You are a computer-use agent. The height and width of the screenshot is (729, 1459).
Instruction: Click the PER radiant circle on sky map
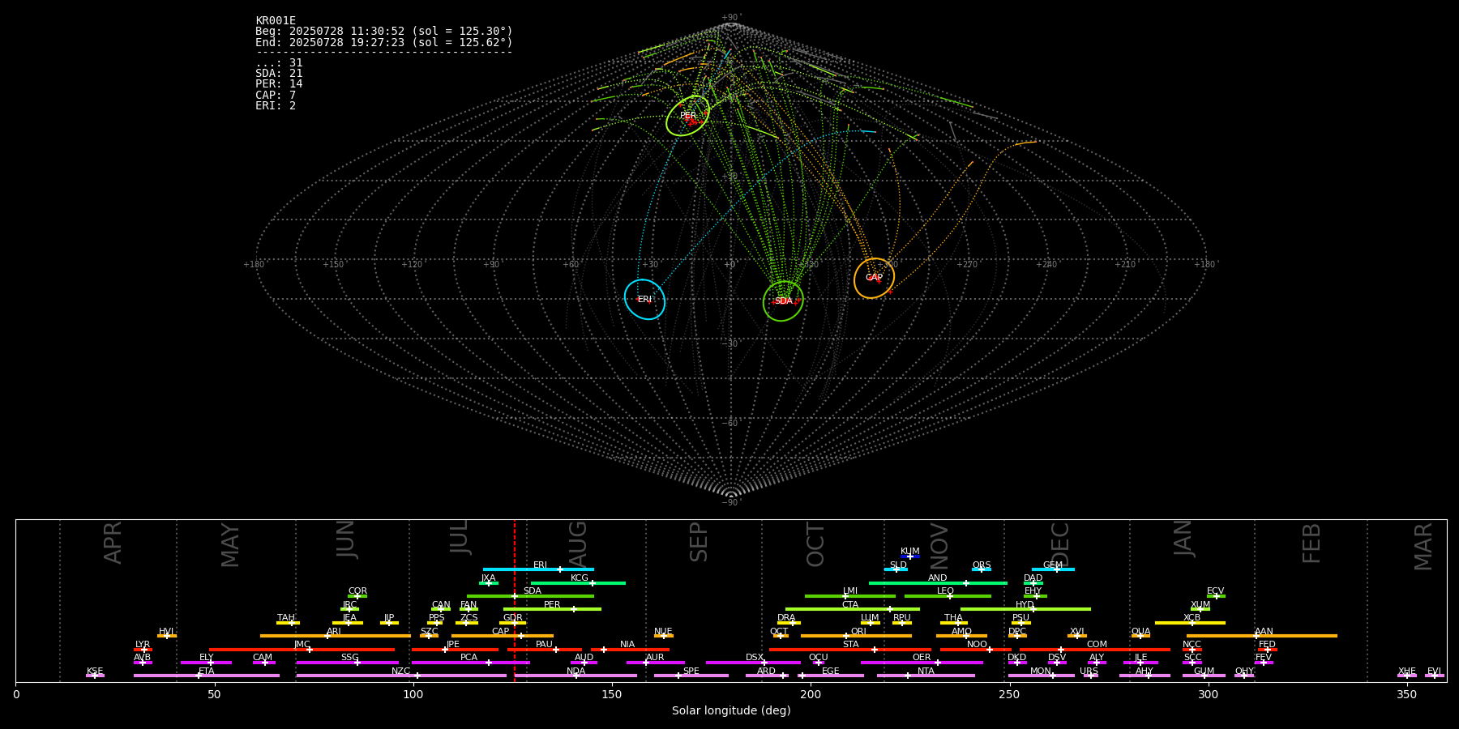point(688,116)
